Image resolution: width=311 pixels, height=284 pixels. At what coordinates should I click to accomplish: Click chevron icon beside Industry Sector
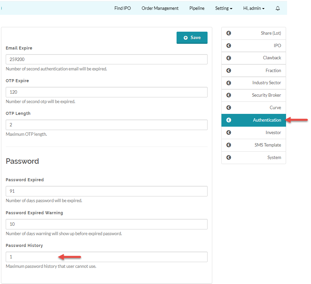229,83
